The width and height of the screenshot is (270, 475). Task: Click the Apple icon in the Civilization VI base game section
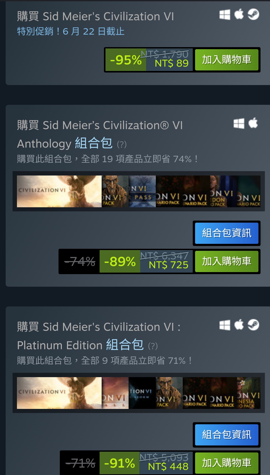click(x=239, y=14)
